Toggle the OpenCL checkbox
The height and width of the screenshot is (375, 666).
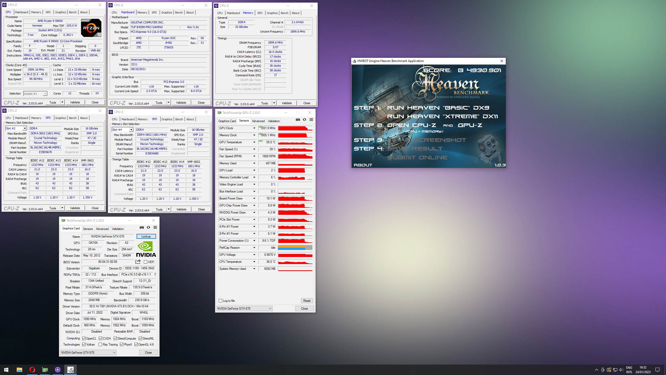(84, 339)
